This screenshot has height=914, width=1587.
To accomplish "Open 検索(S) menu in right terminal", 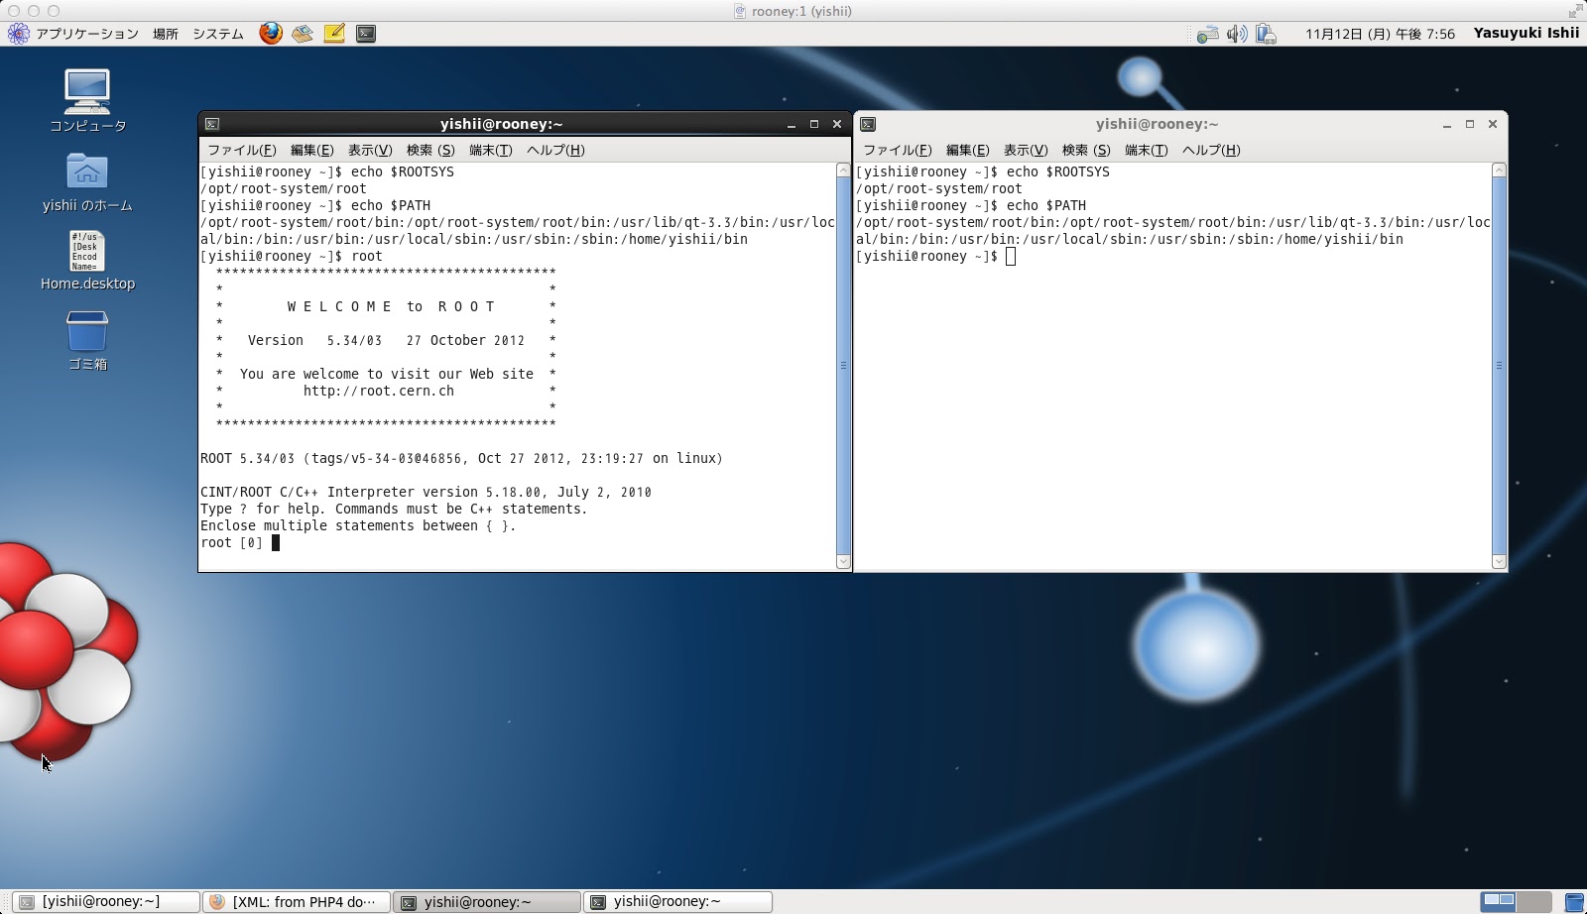I will 1085,150.
